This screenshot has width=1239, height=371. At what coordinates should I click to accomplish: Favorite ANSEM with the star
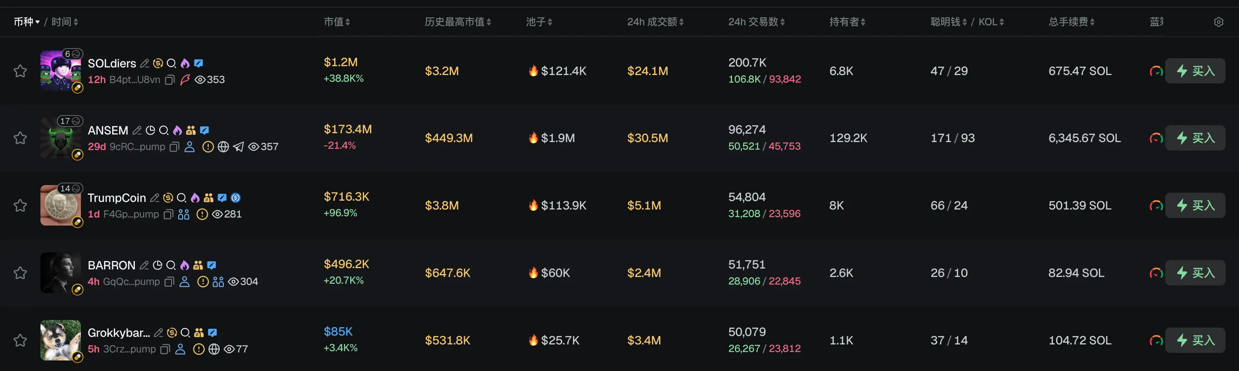pyautogui.click(x=20, y=138)
